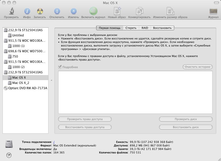221x161 pixels.
Task: Click the Очистить историю button
Action: point(197,67)
